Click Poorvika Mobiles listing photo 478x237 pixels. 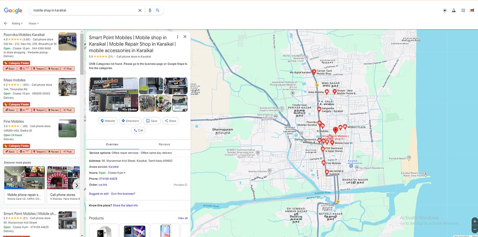(x=68, y=42)
